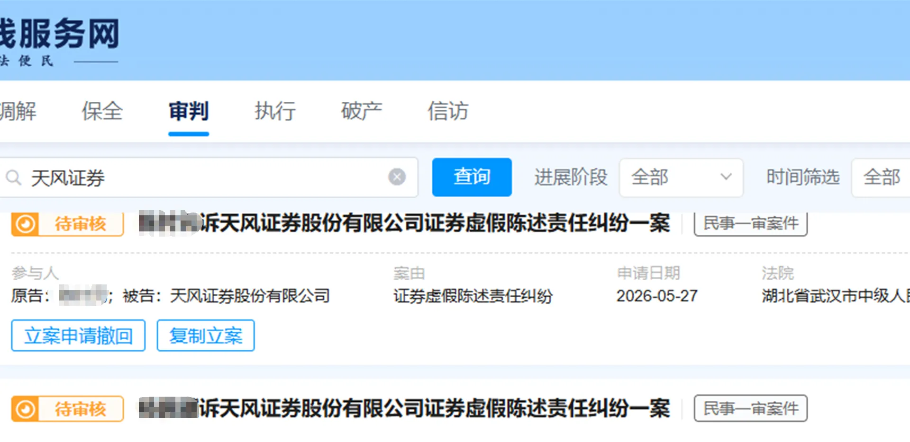
Task: Click the 待审核 label on the first case
Action: click(x=81, y=224)
